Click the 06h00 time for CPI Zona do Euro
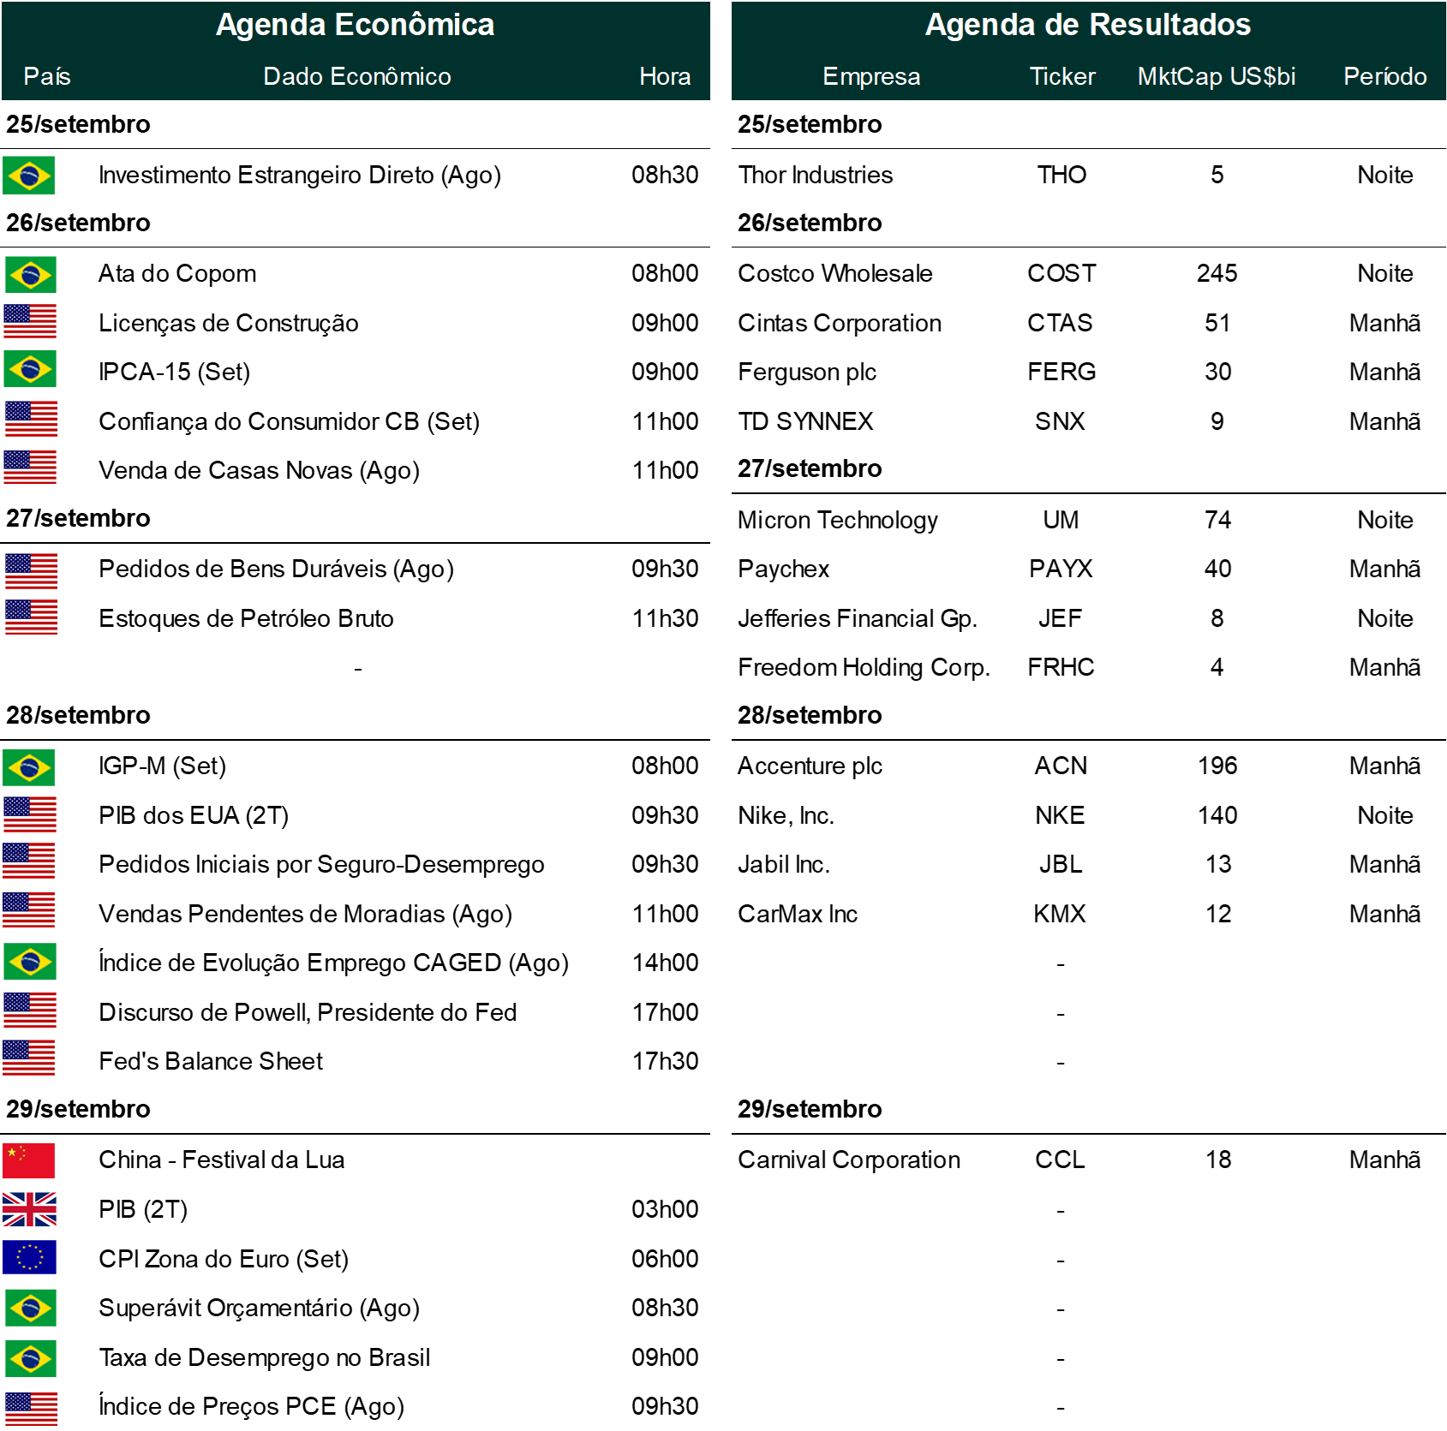1447x1431 pixels. (665, 1259)
